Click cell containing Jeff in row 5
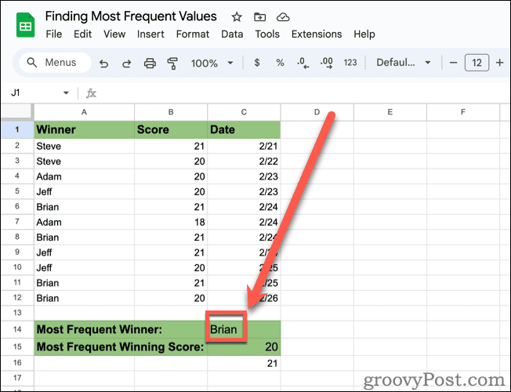 [x=84, y=192]
